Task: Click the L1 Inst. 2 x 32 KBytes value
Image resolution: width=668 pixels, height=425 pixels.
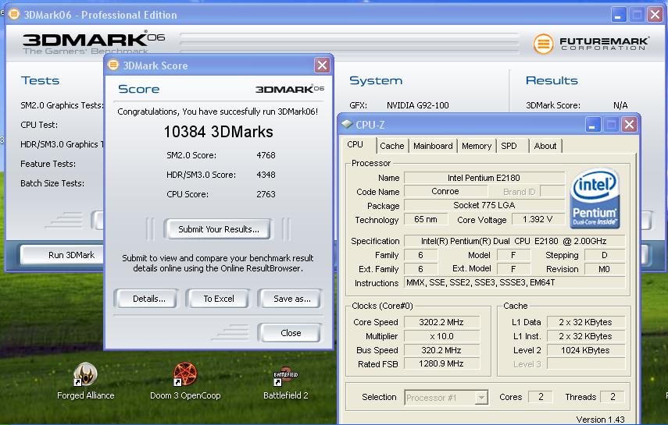Action: point(585,336)
